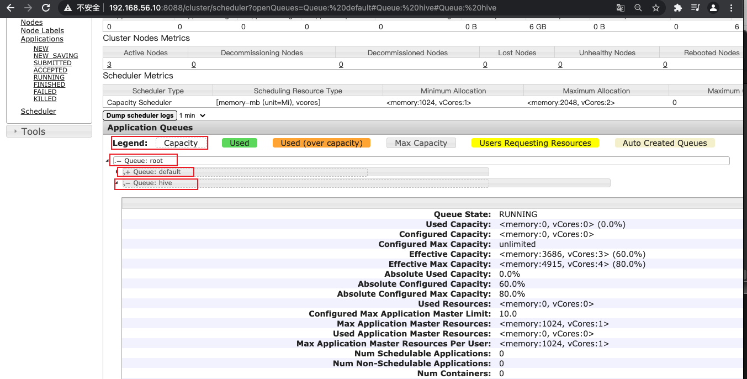Click the browser forward arrow

click(28, 8)
